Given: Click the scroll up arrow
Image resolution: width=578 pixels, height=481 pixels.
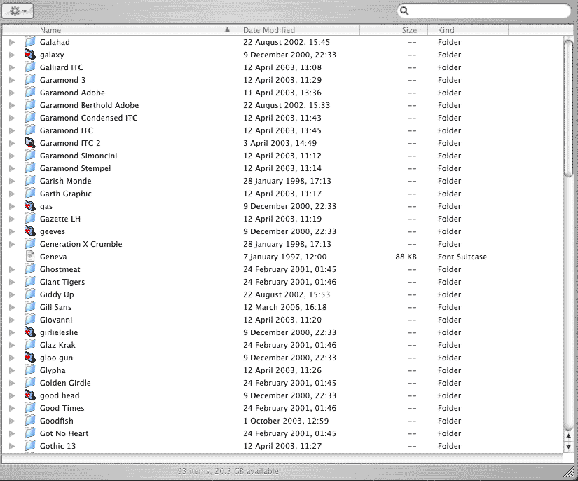Looking at the screenshot, I should [568, 436].
